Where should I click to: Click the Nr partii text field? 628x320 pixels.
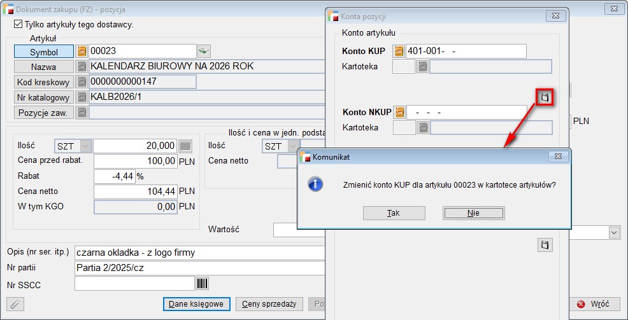(199, 268)
